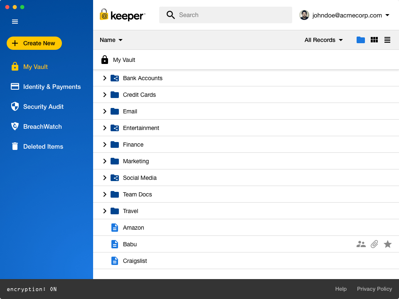The height and width of the screenshot is (299, 399).
Task: Click the credit card icon for Identity & Payments
Action: [15, 86]
